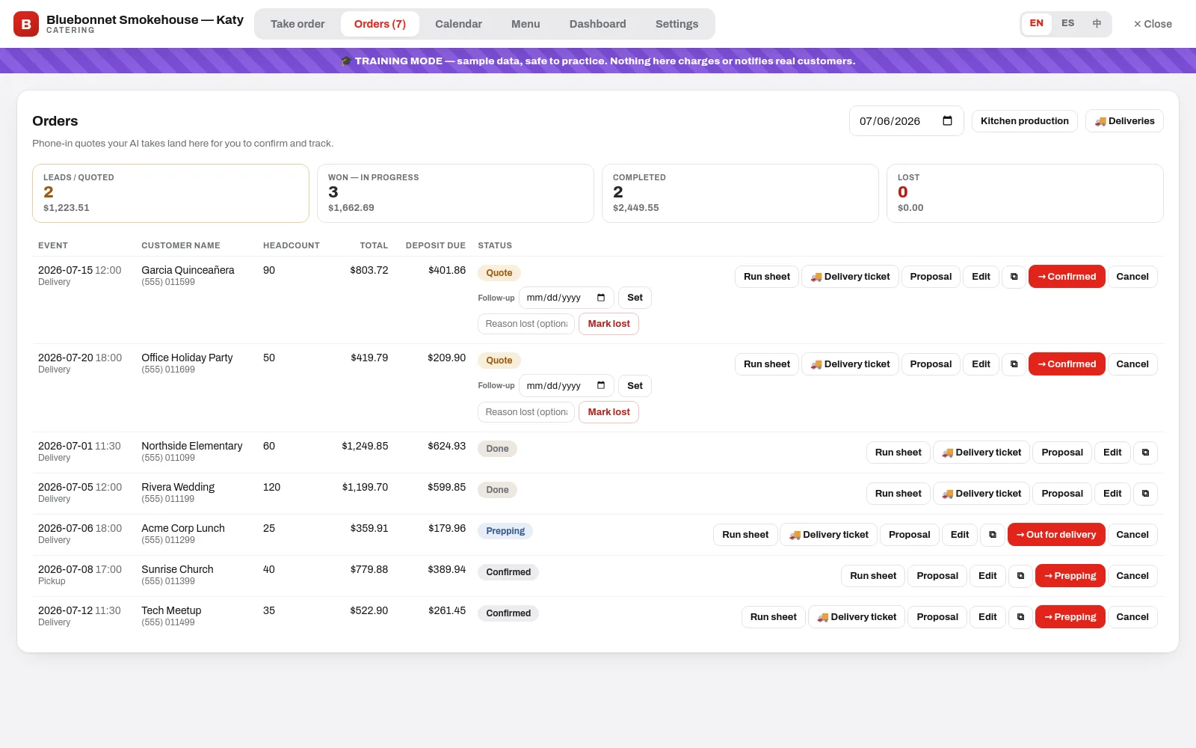Click copy icon in Rivera Wedding row
The height and width of the screenshot is (748, 1196).
tap(1145, 494)
